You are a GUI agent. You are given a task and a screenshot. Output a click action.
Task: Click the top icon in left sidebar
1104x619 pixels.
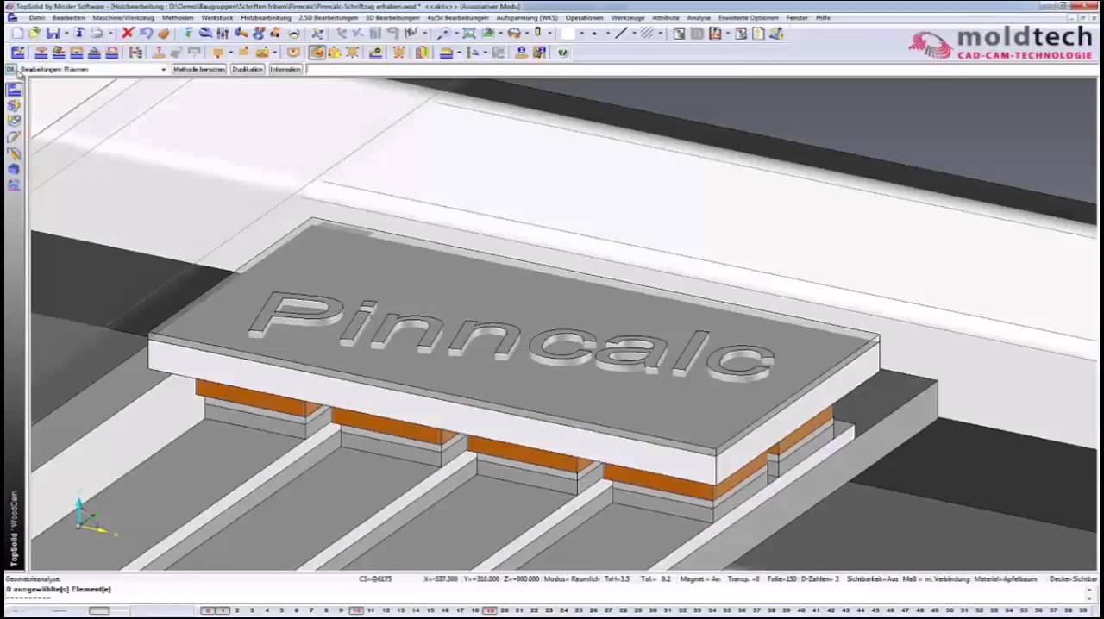pos(14,90)
